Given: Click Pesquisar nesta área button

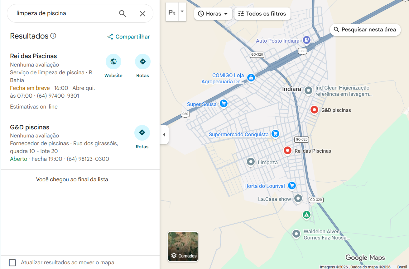Looking at the screenshot, I should (365, 30).
